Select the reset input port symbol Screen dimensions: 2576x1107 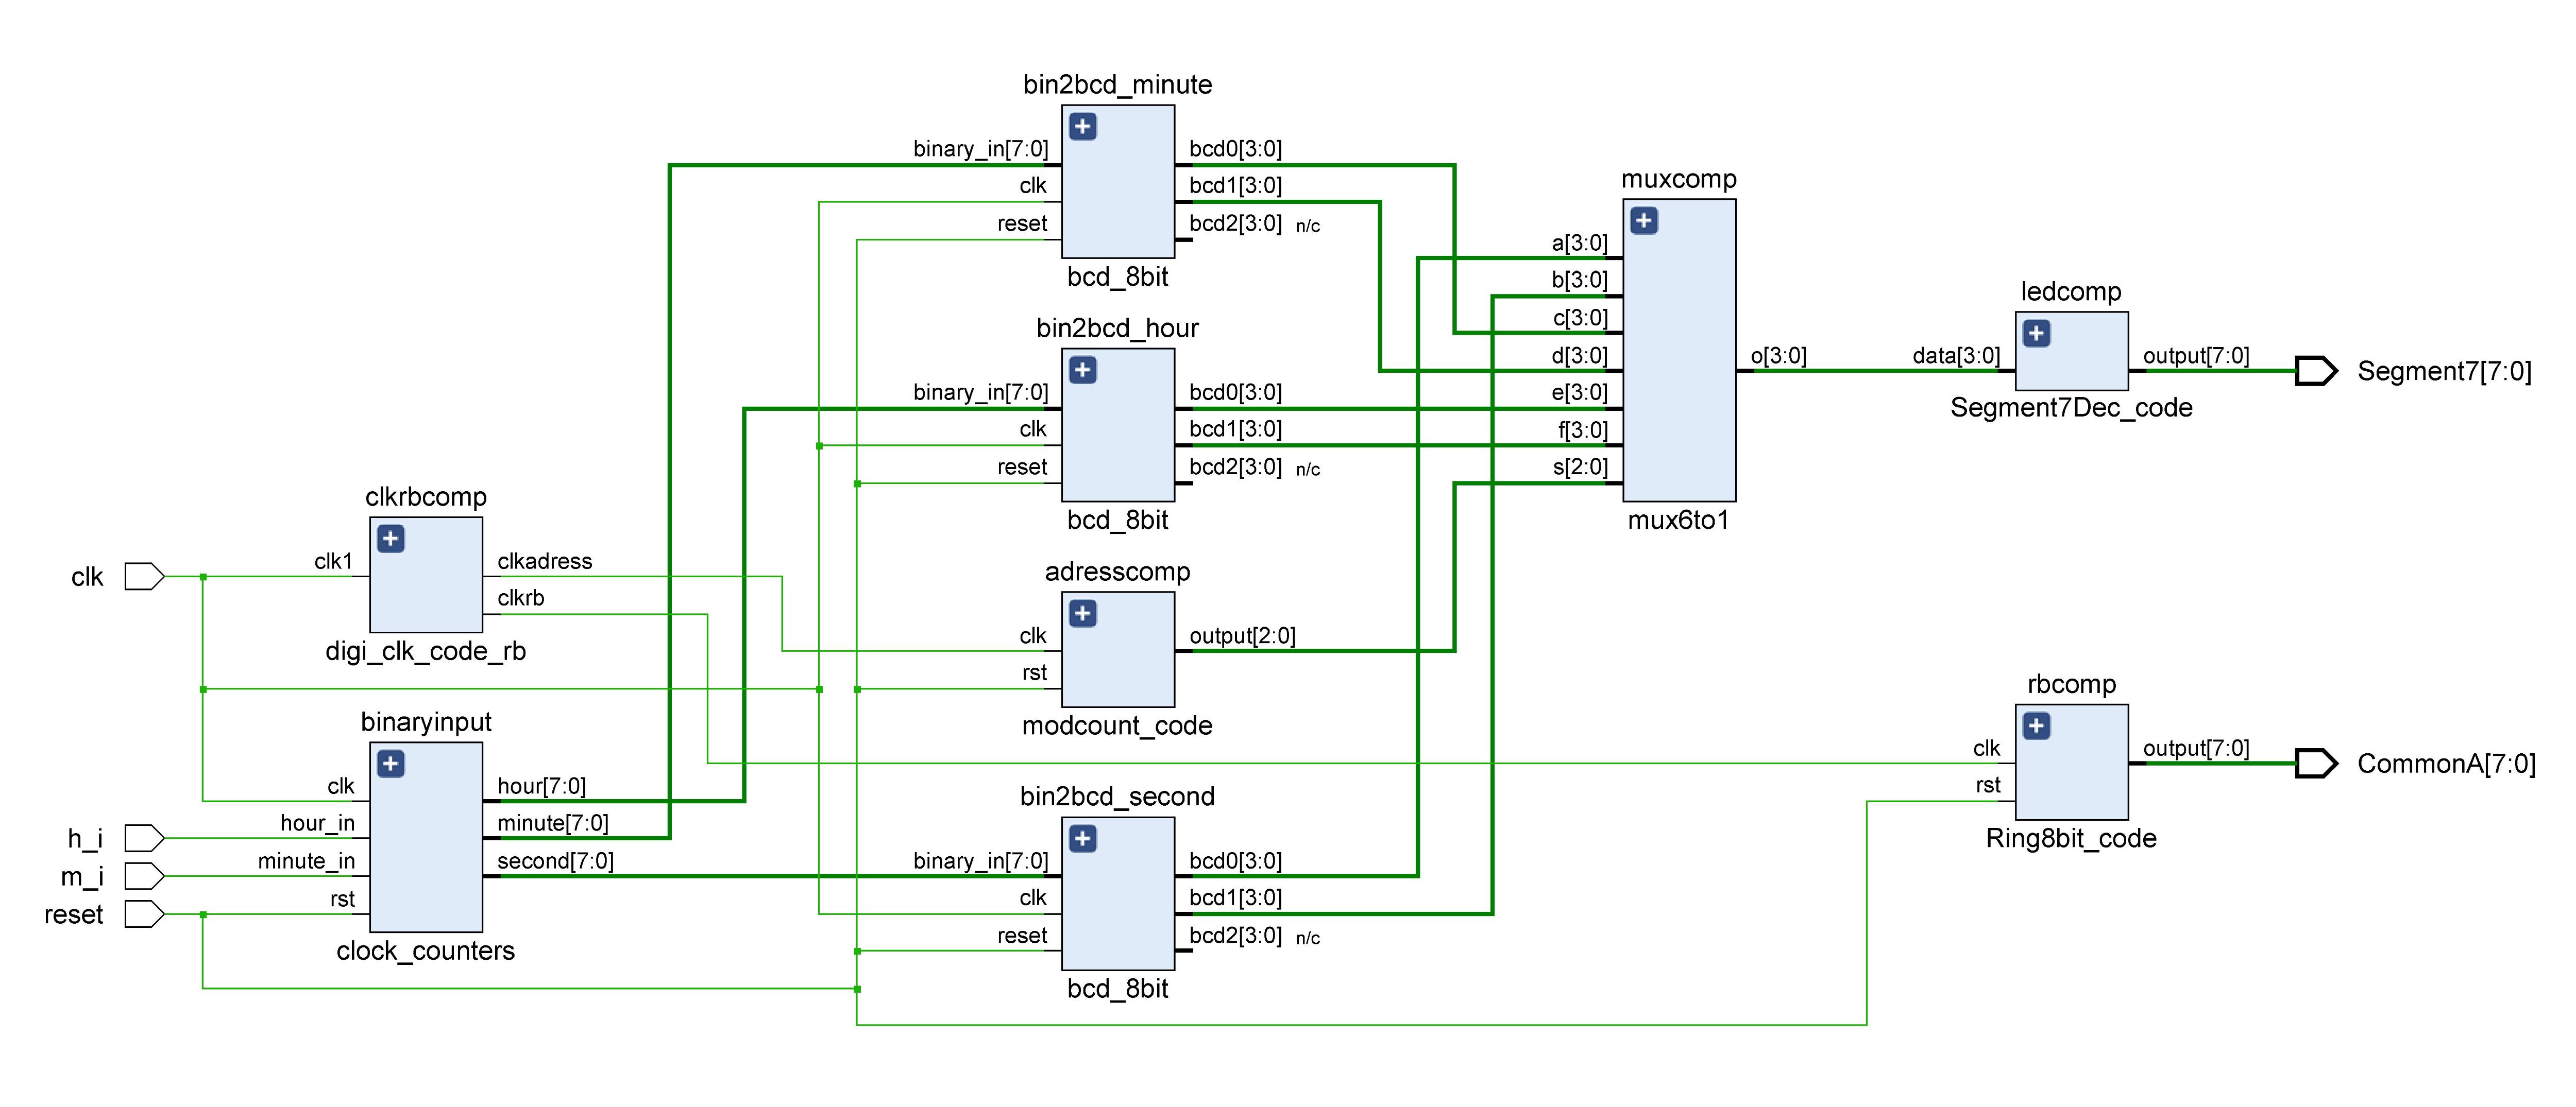click(144, 914)
